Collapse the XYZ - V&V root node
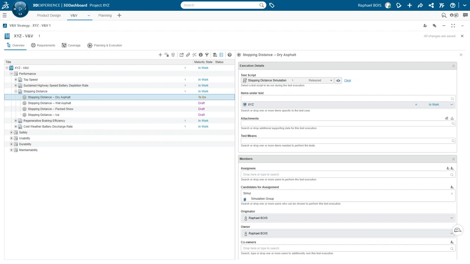 (x=7, y=68)
